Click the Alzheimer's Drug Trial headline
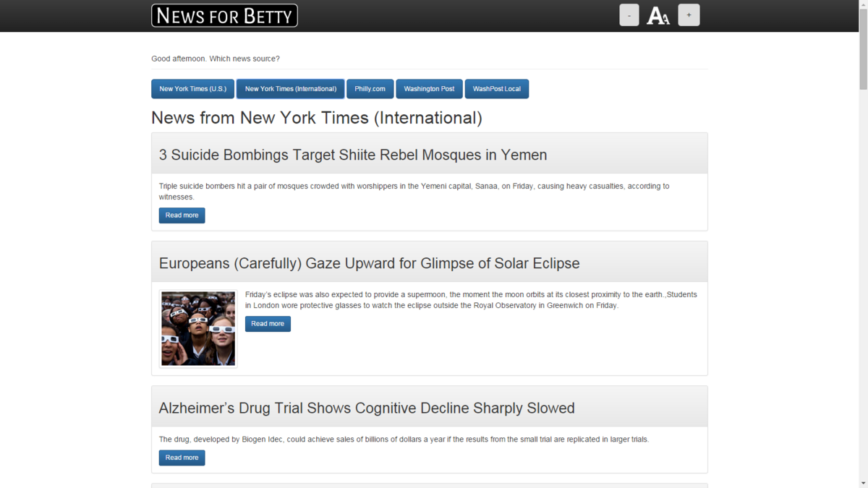Viewport: 868px width, 488px height. [367, 408]
